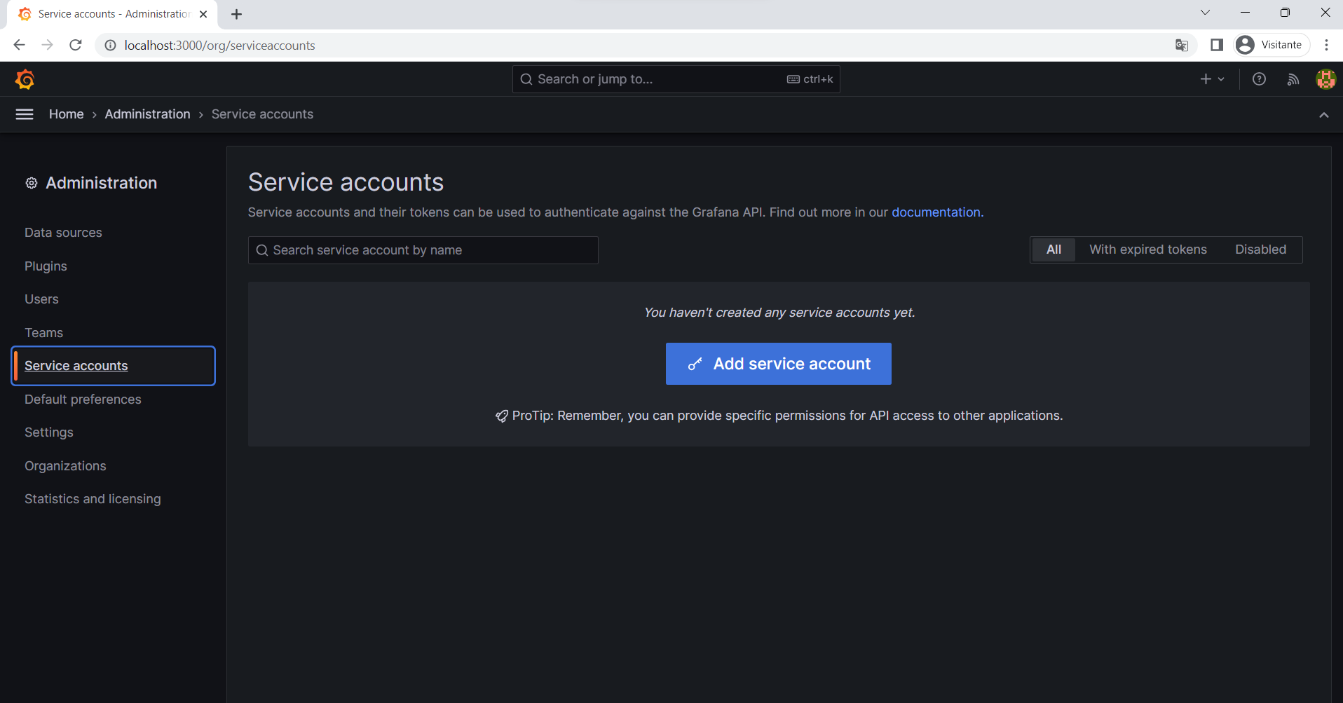Viewport: 1343px width, 703px height.
Task: Select the All filter option
Action: pos(1054,250)
